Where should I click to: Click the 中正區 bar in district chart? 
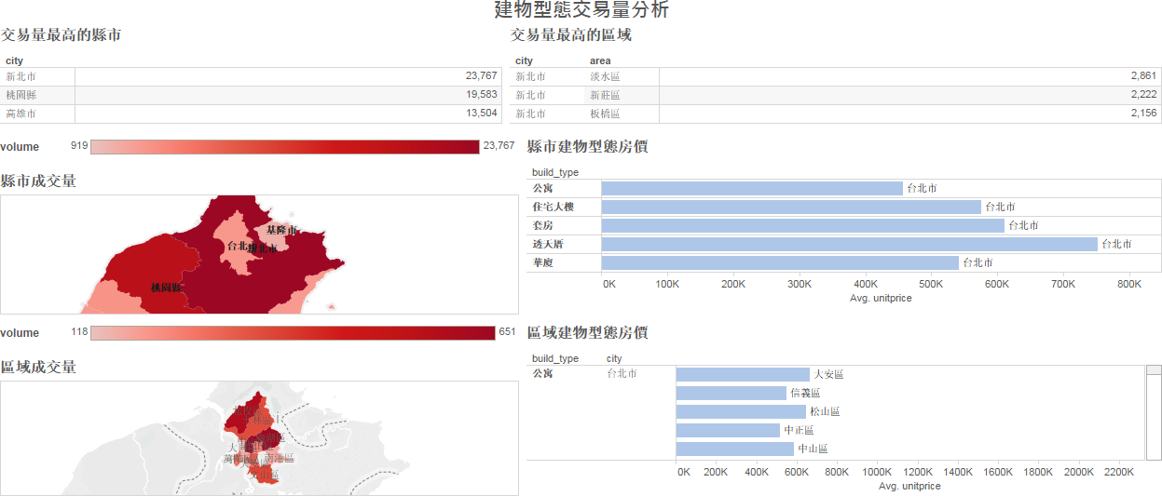coord(728,430)
